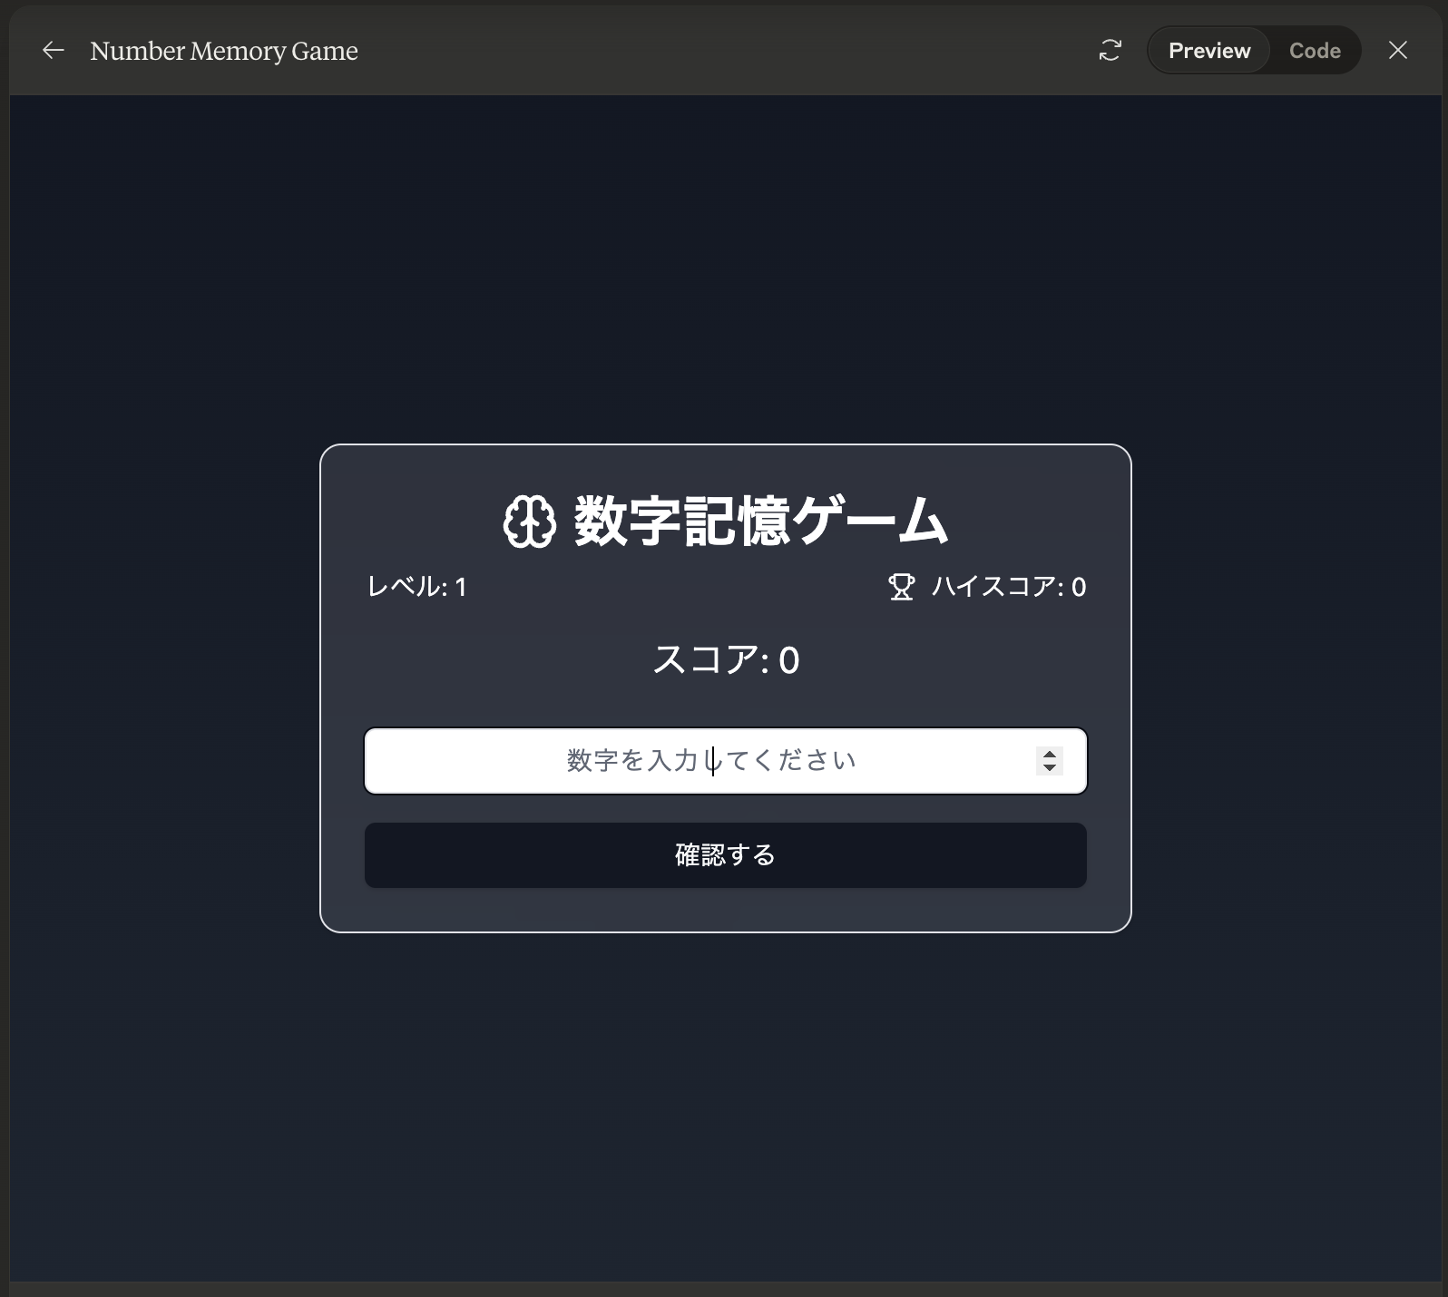Screen dimensions: 1448x1297
Task: Increment the number input with the up stepper arrow
Action: pyautogui.click(x=1050, y=754)
